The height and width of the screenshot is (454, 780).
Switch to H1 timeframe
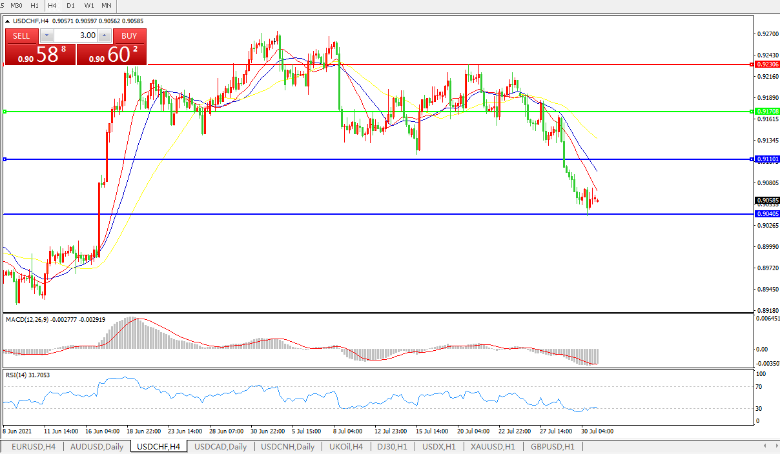pyautogui.click(x=34, y=5)
